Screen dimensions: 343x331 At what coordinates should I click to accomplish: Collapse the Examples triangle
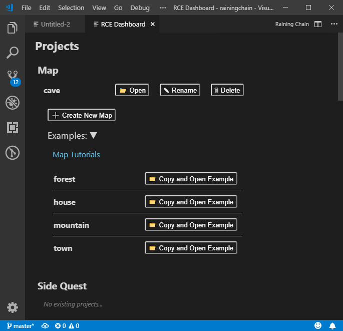(x=94, y=135)
